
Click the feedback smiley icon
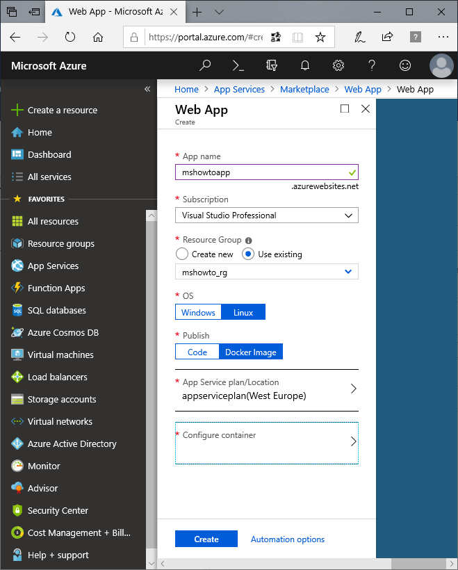(x=405, y=66)
